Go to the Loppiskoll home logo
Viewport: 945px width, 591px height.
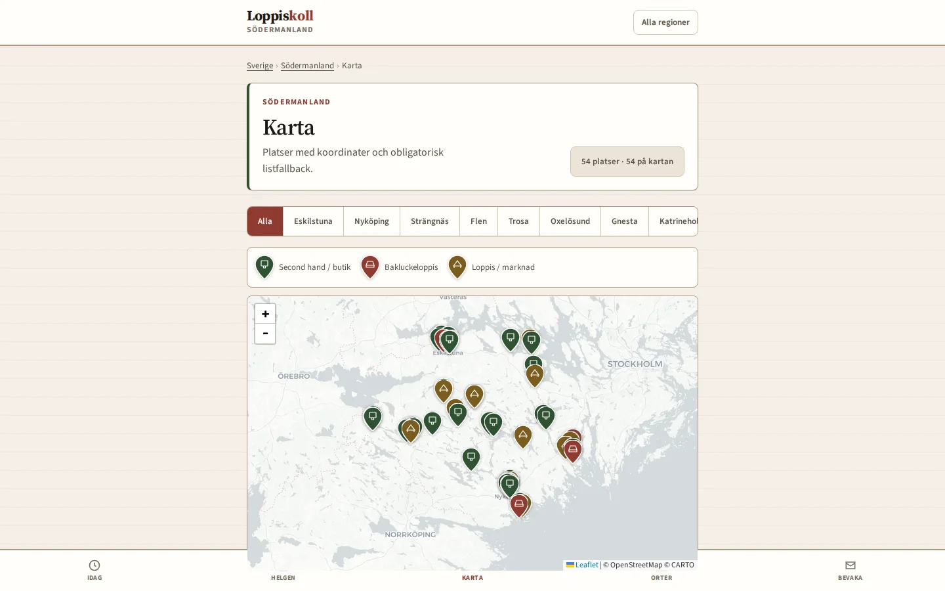[280, 21]
